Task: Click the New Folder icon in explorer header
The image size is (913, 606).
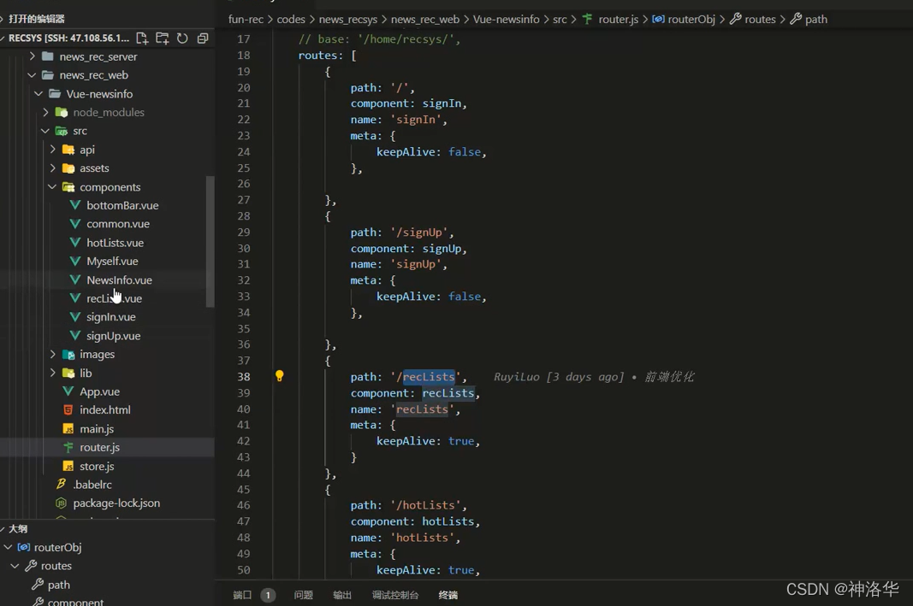Action: (163, 38)
